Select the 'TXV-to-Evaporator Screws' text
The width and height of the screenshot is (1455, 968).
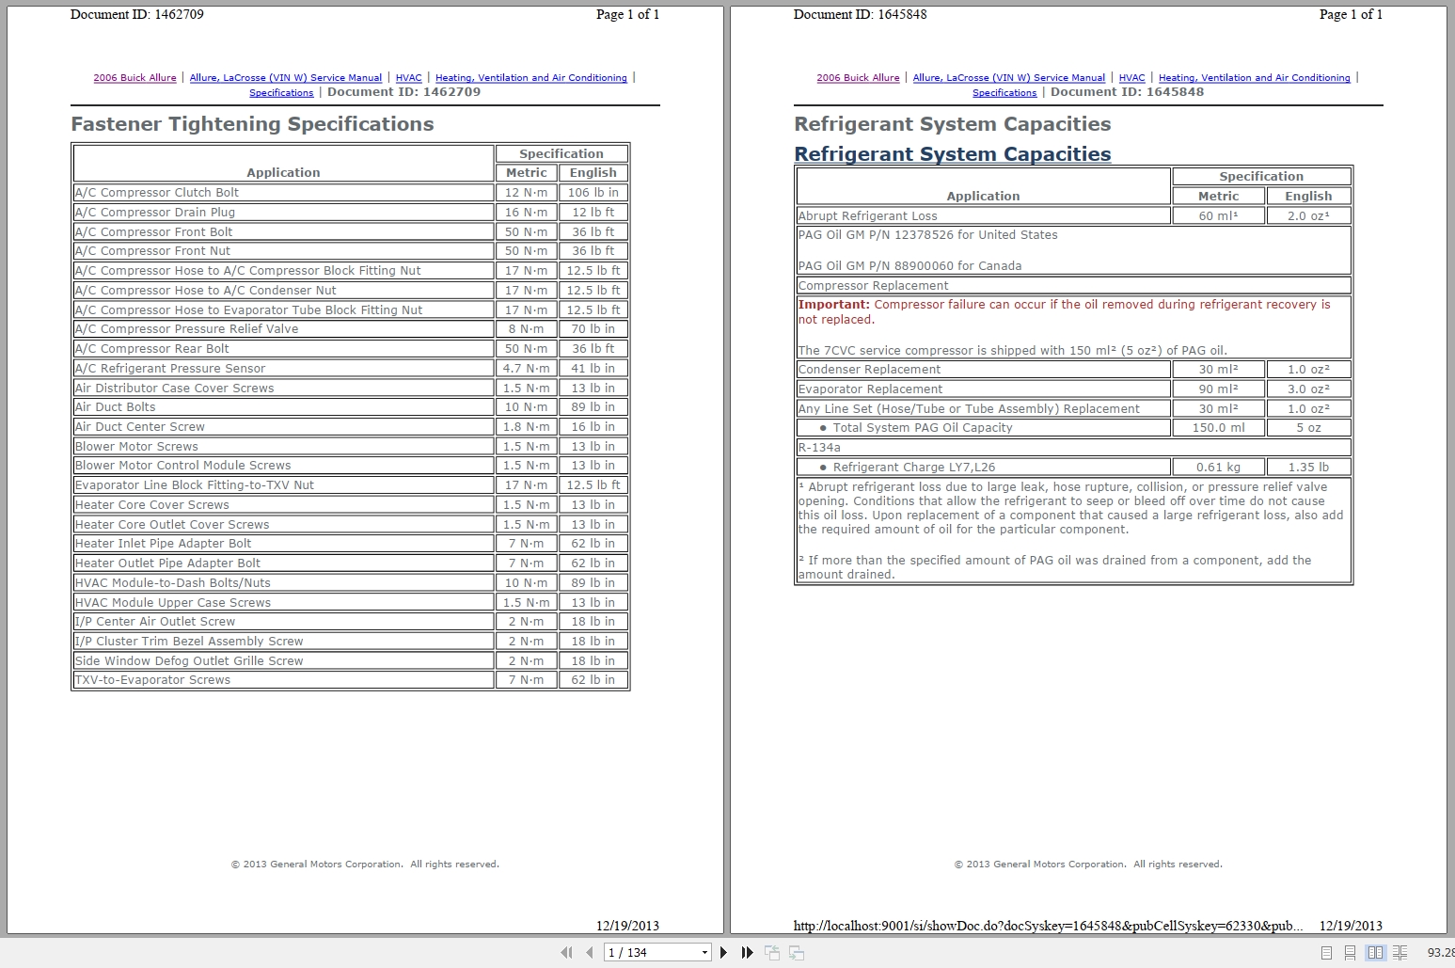coord(152,680)
